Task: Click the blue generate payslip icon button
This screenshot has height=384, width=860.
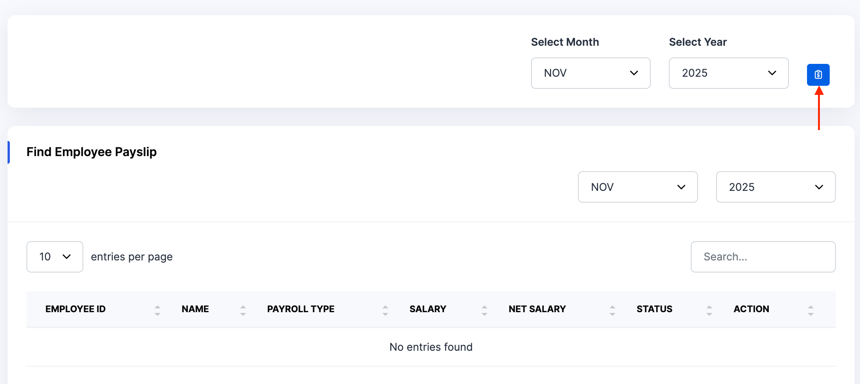Action: point(818,74)
